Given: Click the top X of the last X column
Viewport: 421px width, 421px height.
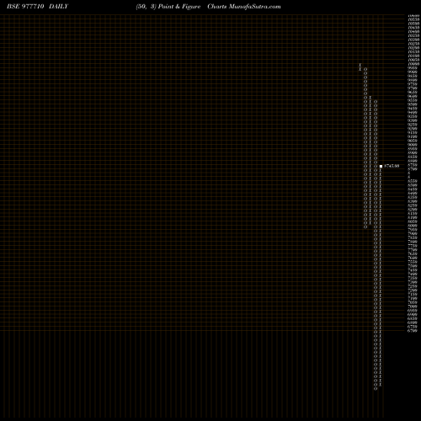Looking at the screenshot, I should coord(381,170).
